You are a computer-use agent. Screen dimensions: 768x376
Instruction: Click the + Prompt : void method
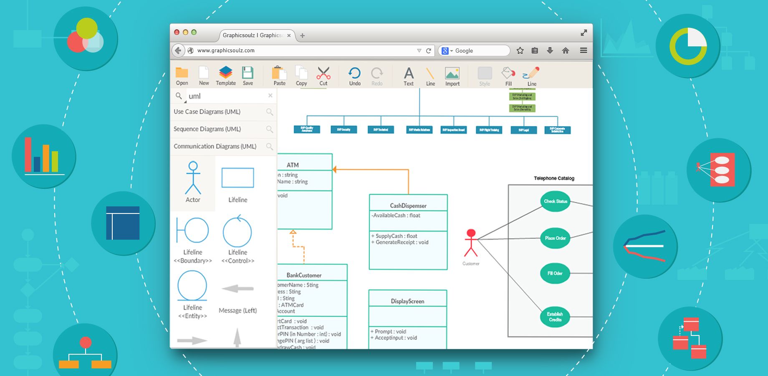point(388,332)
